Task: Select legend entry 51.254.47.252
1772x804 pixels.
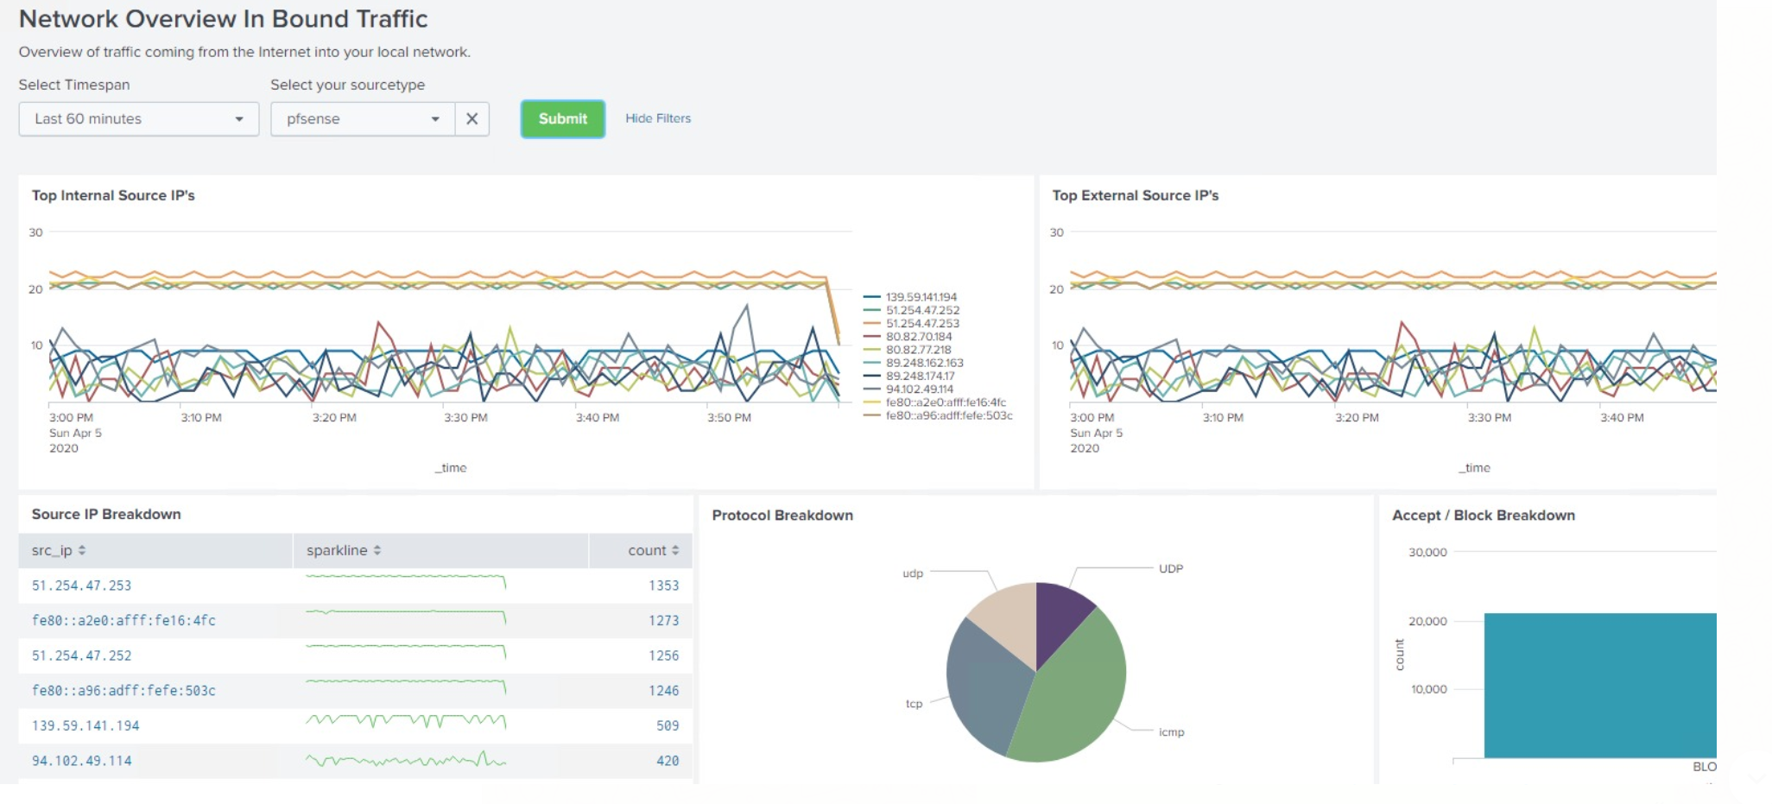Action: click(x=911, y=310)
